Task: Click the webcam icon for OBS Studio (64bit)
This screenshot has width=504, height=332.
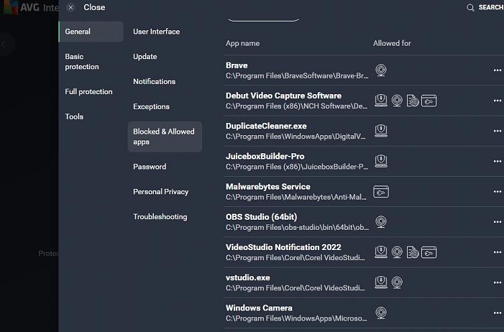Action: (x=381, y=222)
